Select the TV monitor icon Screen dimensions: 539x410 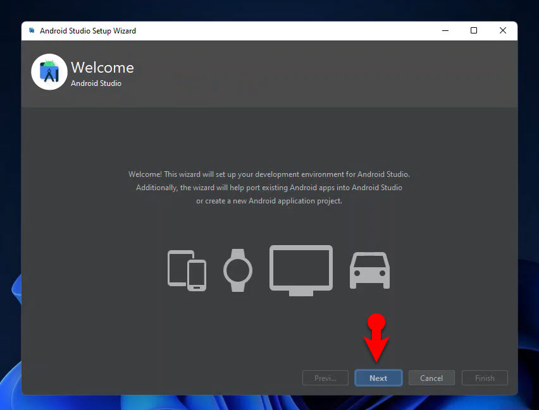[x=301, y=270]
